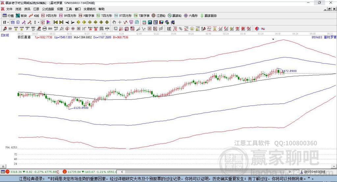Open the 帮助 menu
The width and height of the screenshot is (337, 182).
101,9
